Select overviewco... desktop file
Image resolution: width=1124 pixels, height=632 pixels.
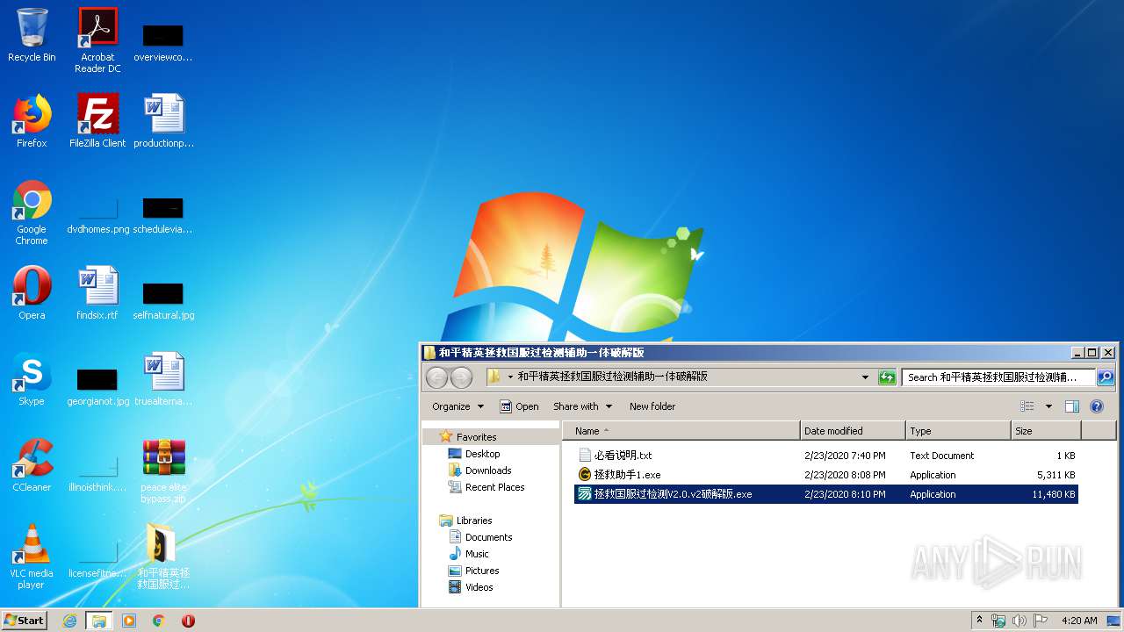point(164,42)
